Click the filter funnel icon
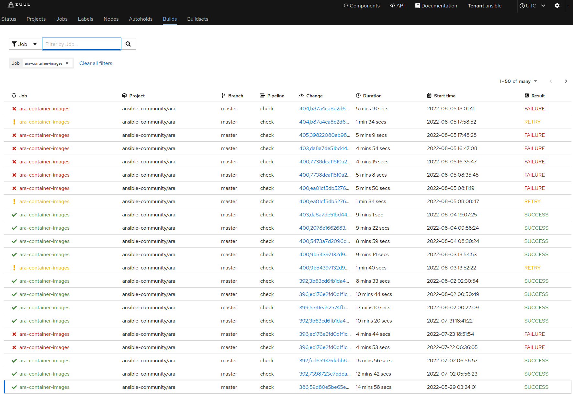 point(14,44)
